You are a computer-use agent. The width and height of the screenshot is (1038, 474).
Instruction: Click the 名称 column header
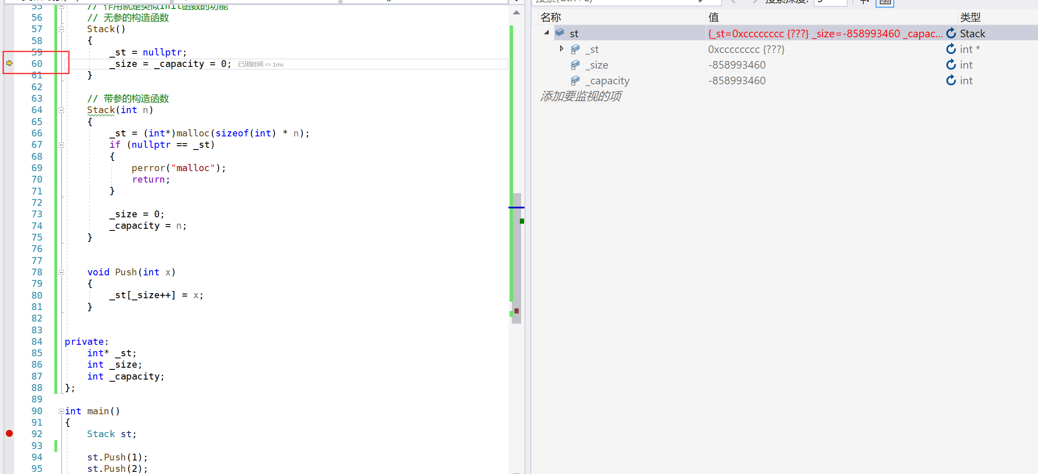(x=551, y=17)
